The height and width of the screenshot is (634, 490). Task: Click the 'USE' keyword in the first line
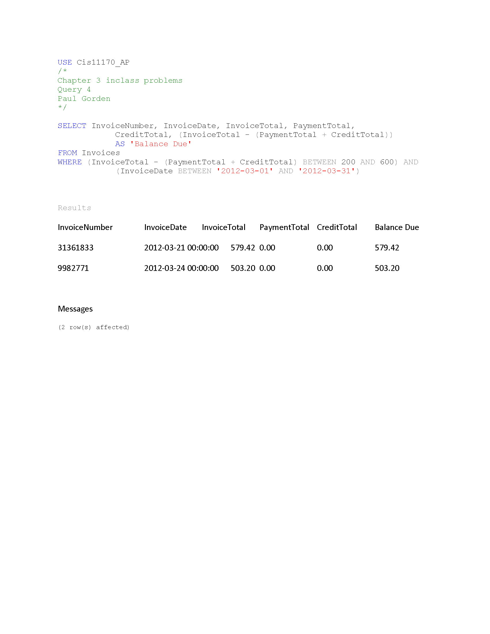pyautogui.click(x=65, y=63)
